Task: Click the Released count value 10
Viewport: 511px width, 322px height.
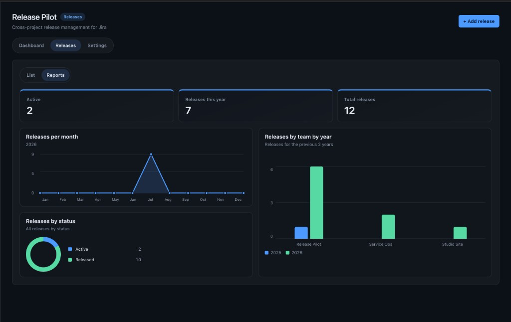Action: click(x=138, y=260)
